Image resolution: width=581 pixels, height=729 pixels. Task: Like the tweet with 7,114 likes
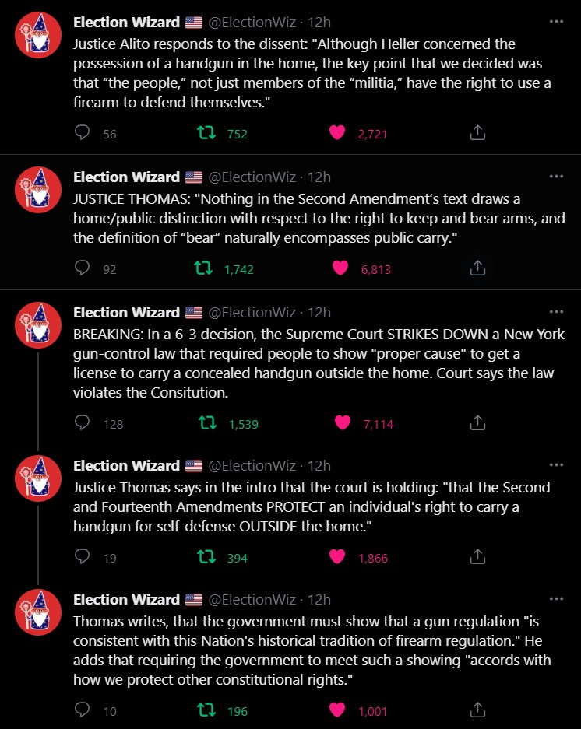pyautogui.click(x=342, y=423)
